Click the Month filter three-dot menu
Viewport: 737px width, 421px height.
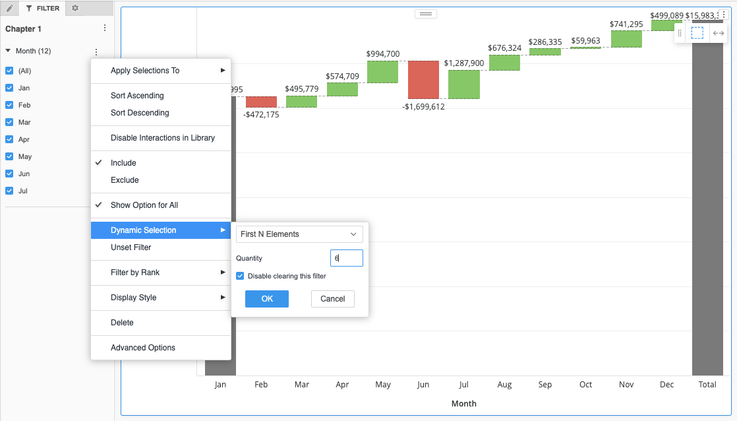(96, 51)
